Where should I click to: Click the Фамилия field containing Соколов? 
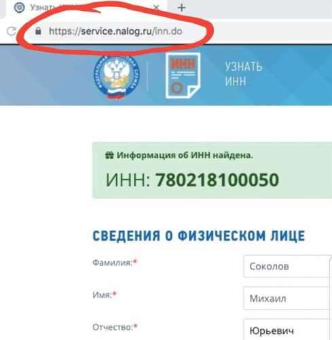coord(287,266)
